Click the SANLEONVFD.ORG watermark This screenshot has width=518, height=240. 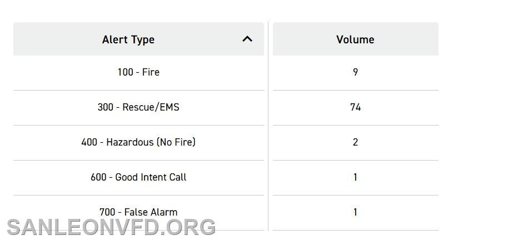pyautogui.click(x=111, y=227)
